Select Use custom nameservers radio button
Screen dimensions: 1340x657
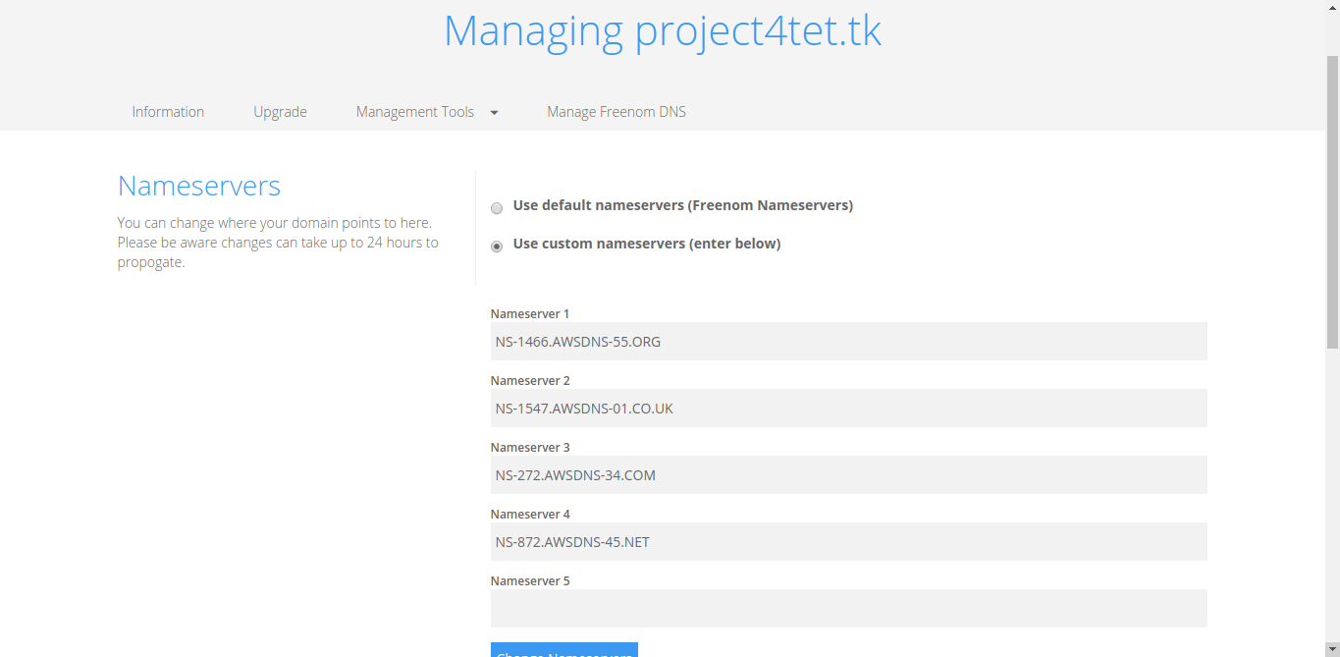coord(497,246)
